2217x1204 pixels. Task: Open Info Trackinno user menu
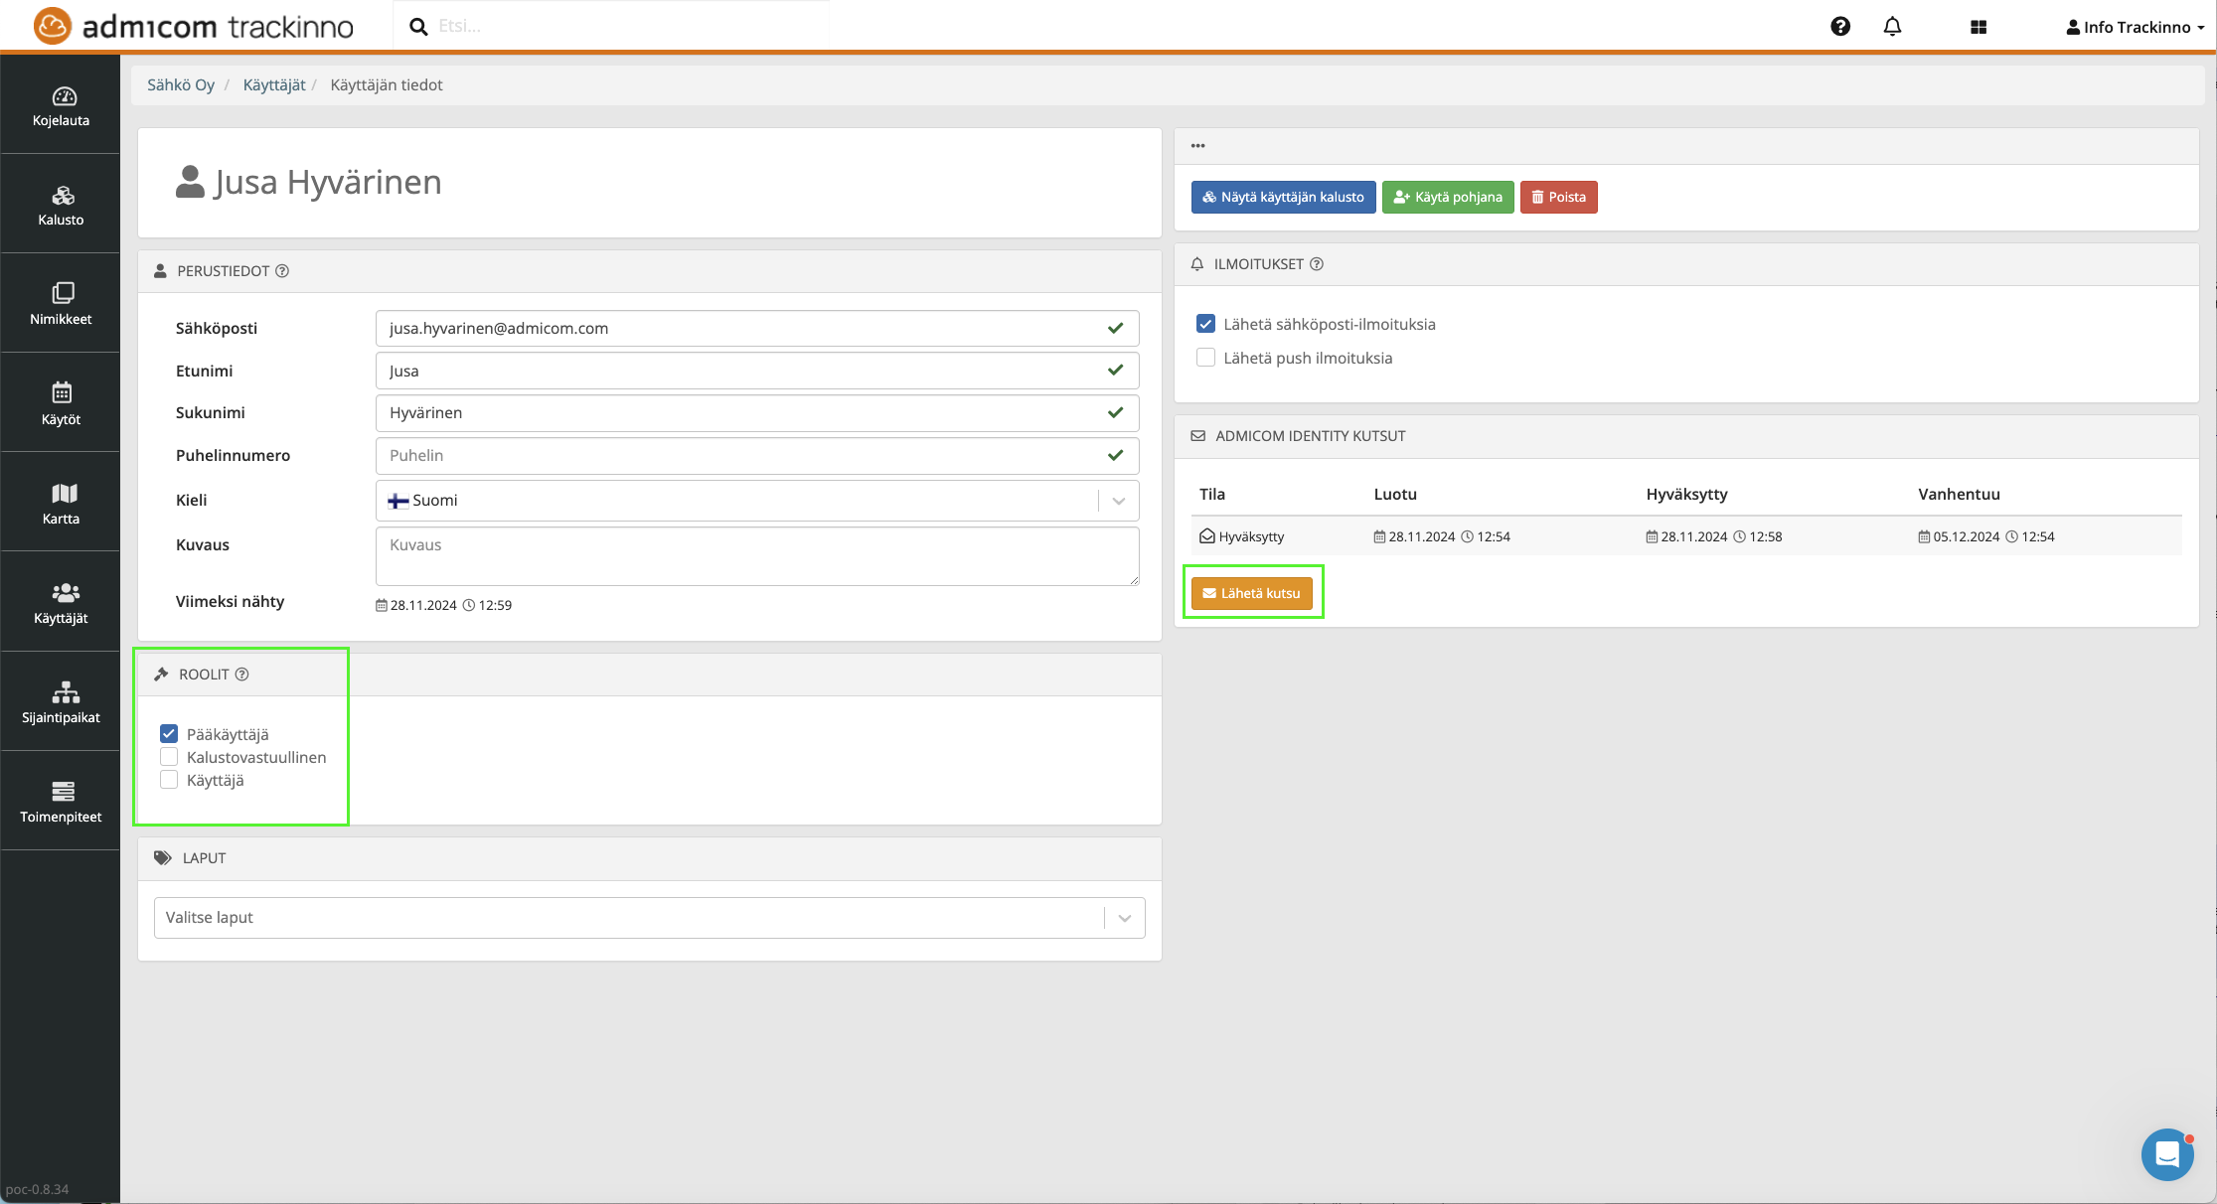click(x=2135, y=27)
